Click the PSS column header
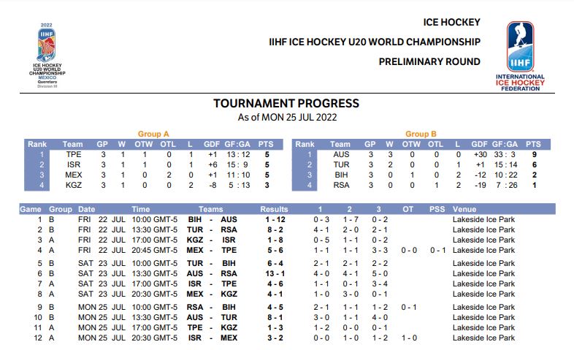574x350 pixels. coord(437,209)
